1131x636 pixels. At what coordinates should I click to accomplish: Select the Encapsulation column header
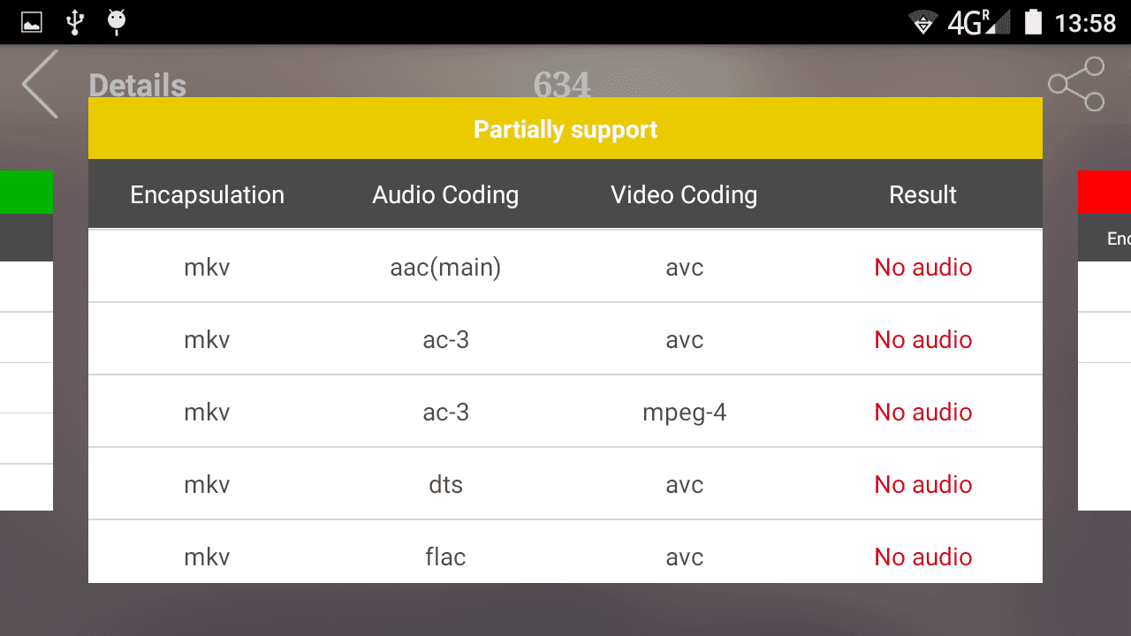pos(208,194)
